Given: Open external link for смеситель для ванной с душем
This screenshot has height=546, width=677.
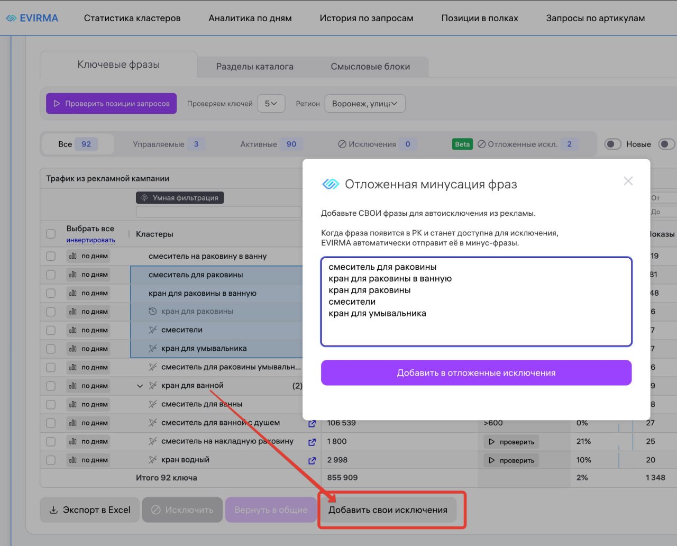Looking at the screenshot, I should coord(312,423).
